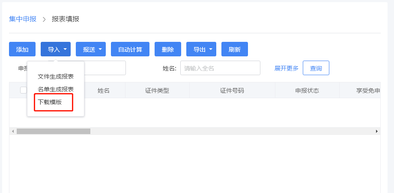Image resolution: width=394 pixels, height=193 pixels.
Task: Click the 自动计算 button
Action: [130, 49]
